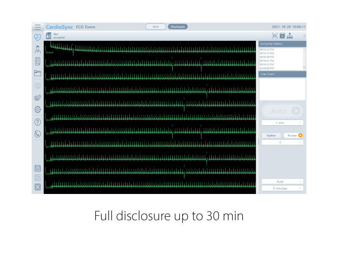The width and height of the screenshot is (338, 253).
Task: Select the 09:54:31 PVC arrhythmia entry
Action: coord(267,53)
